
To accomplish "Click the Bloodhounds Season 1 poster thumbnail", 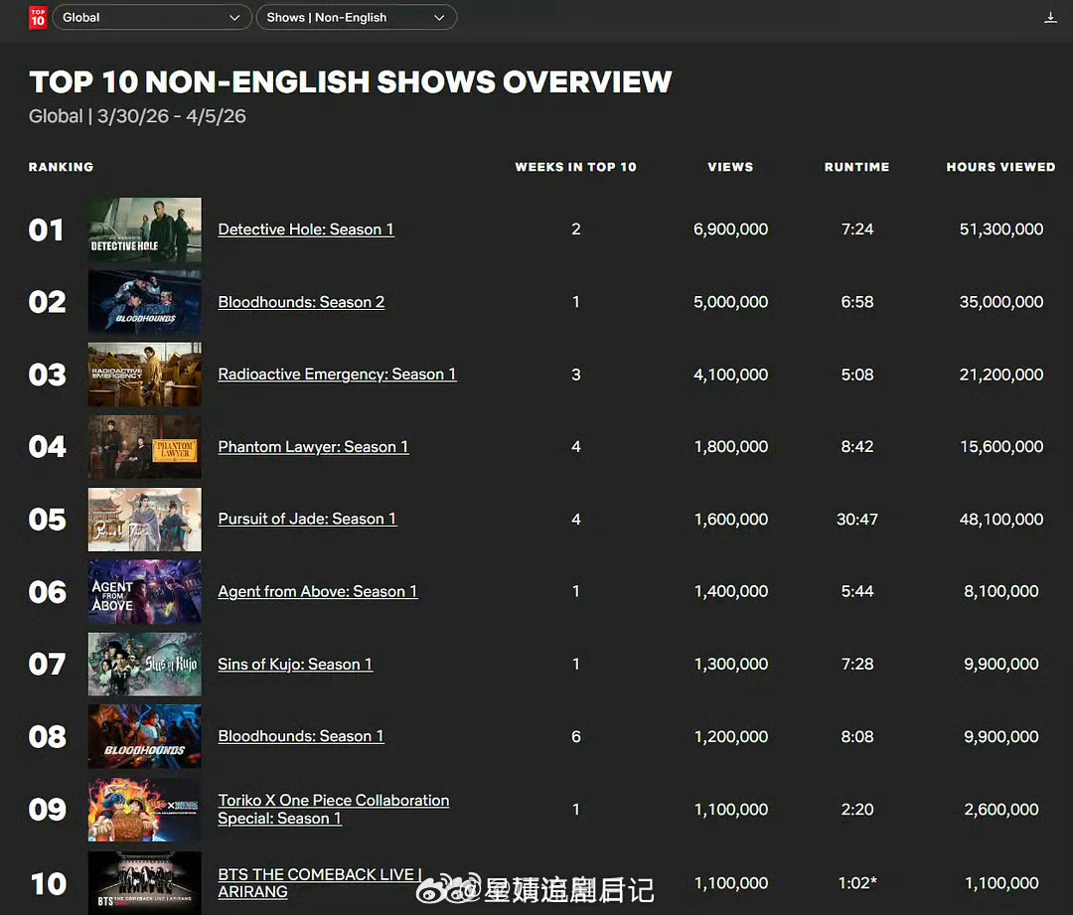I will [144, 736].
